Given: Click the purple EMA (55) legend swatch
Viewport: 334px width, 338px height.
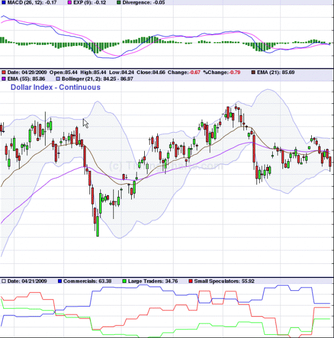Looking at the screenshot, I should pos(3,78).
